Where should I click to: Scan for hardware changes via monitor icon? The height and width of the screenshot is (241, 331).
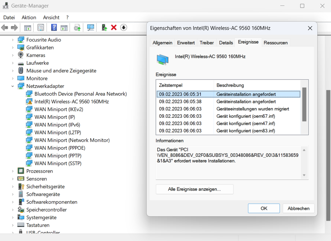[x=90, y=27]
